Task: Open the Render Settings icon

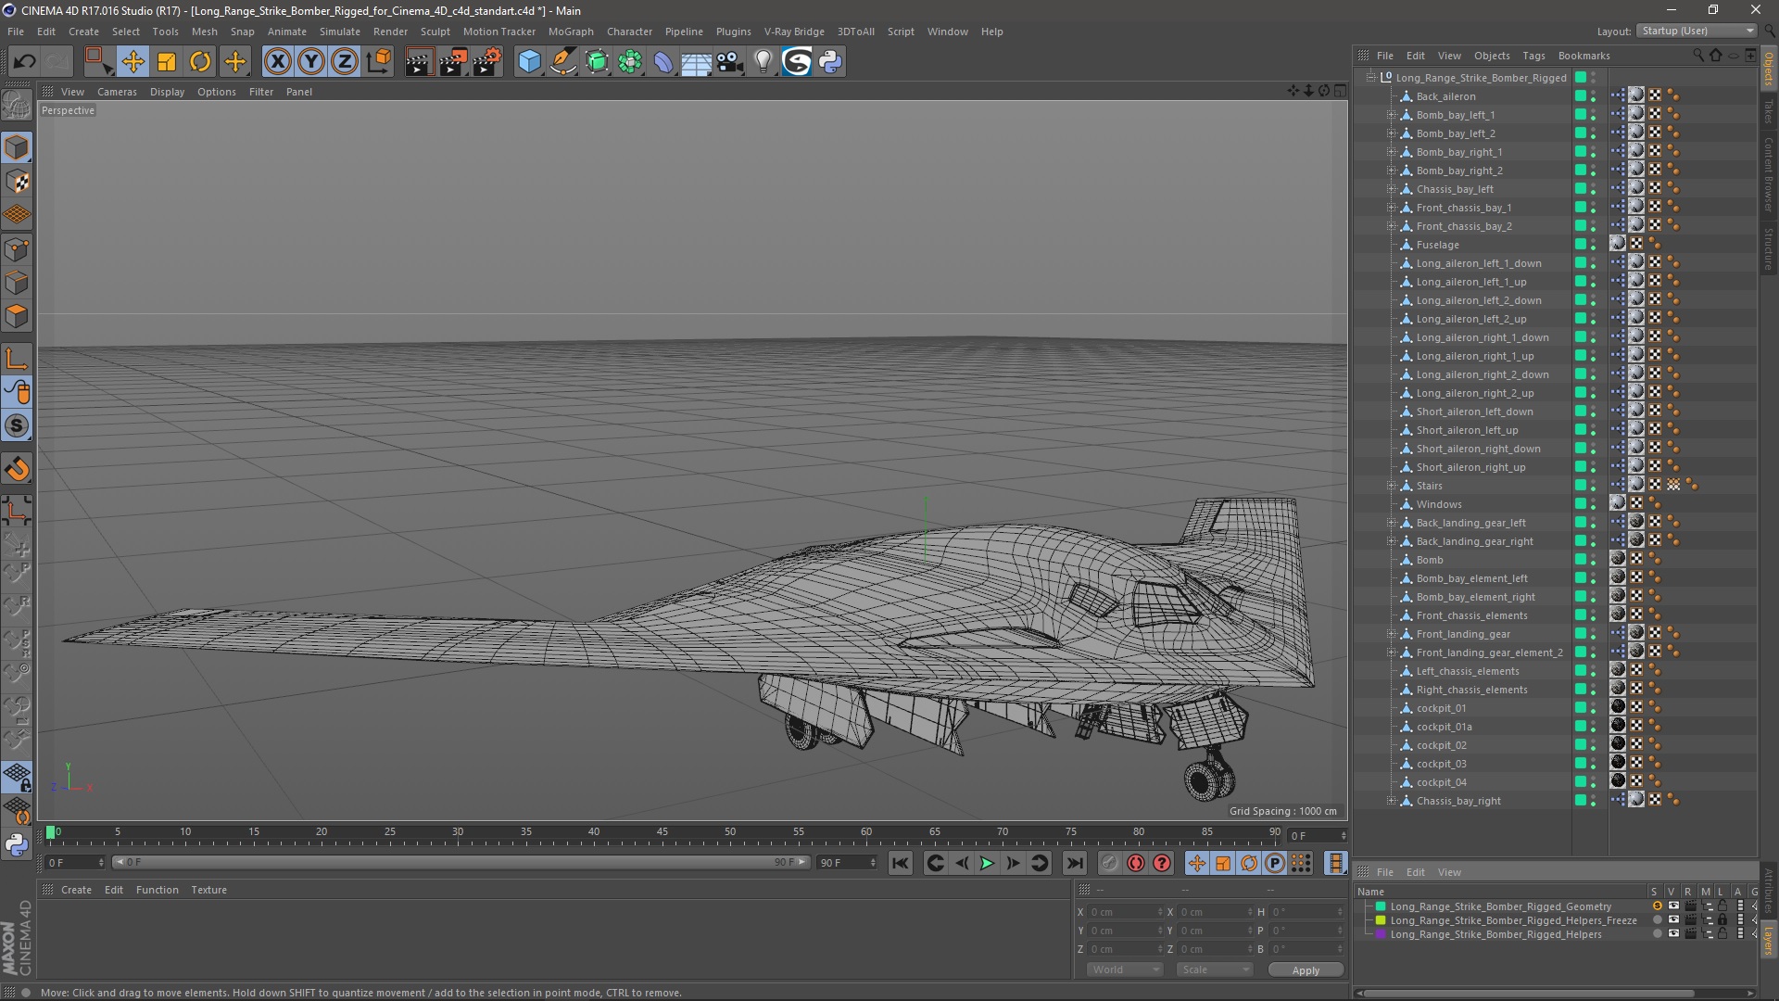Action: tap(487, 62)
